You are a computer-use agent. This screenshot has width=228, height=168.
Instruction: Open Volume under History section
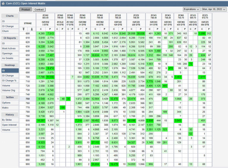(10, 130)
